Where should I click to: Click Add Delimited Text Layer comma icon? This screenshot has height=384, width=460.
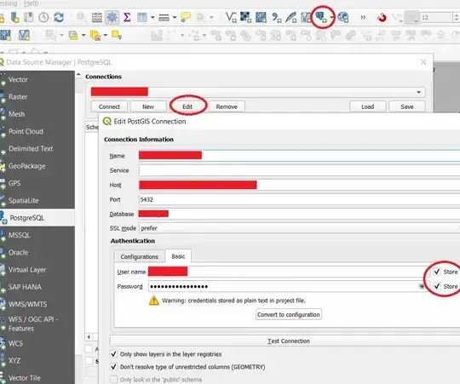point(276,18)
